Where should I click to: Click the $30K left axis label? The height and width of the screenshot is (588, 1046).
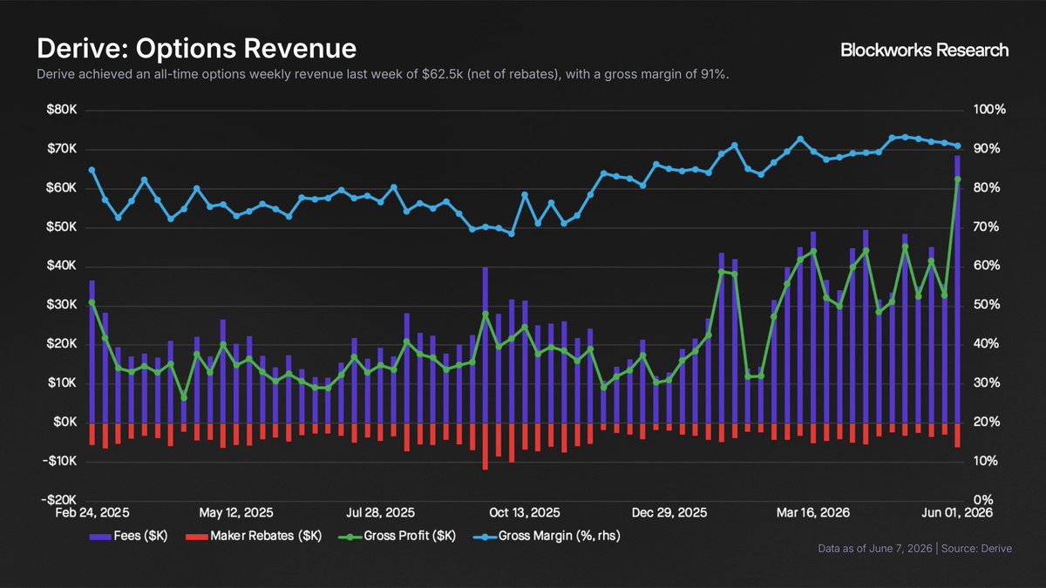coord(64,305)
